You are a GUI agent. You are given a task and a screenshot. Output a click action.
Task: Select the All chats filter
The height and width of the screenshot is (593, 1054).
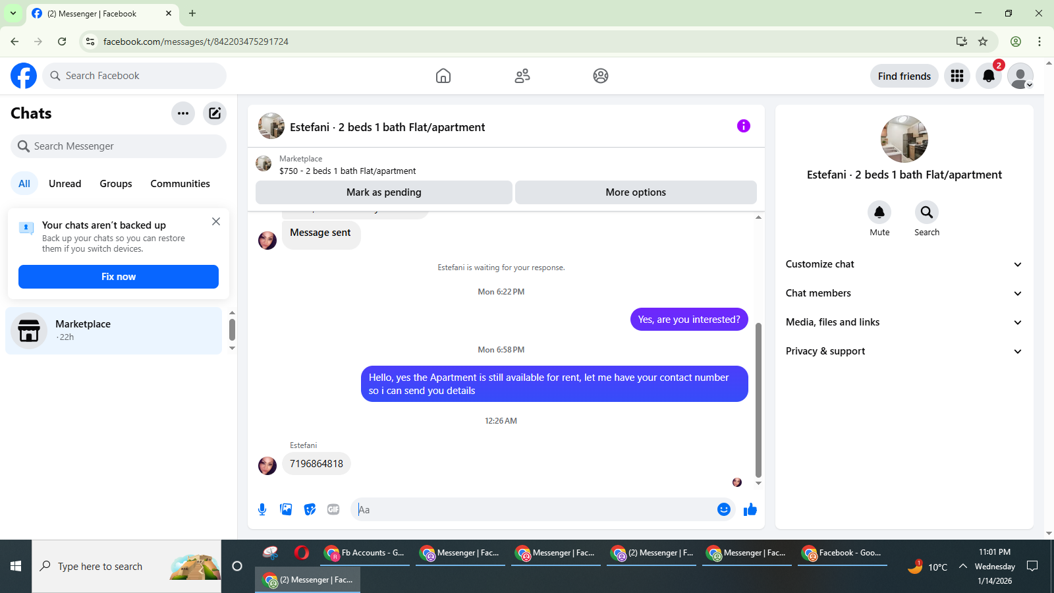click(24, 184)
